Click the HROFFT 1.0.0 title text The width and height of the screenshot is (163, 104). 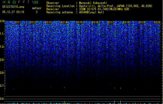tap(20, 2)
